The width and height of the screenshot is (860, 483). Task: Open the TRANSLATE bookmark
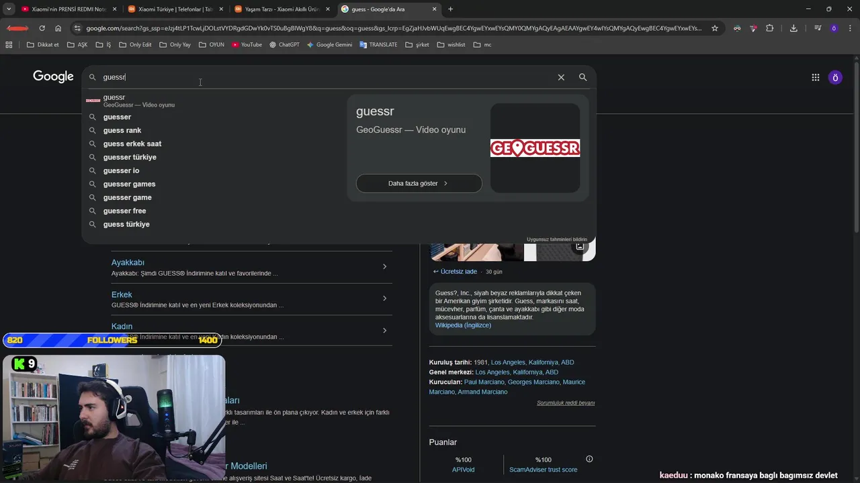(x=378, y=45)
